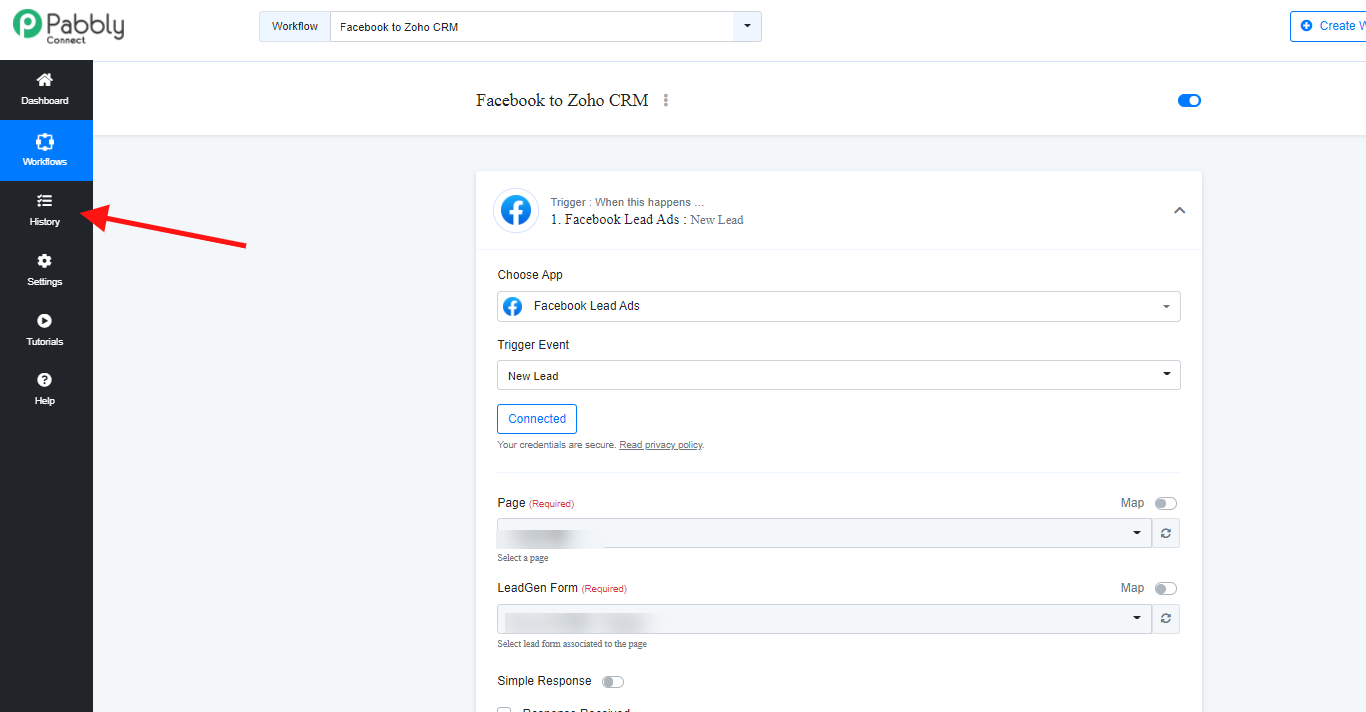Click the 'Facebook Lead Ads : New Lead' step title
1366x712 pixels.
click(x=647, y=220)
